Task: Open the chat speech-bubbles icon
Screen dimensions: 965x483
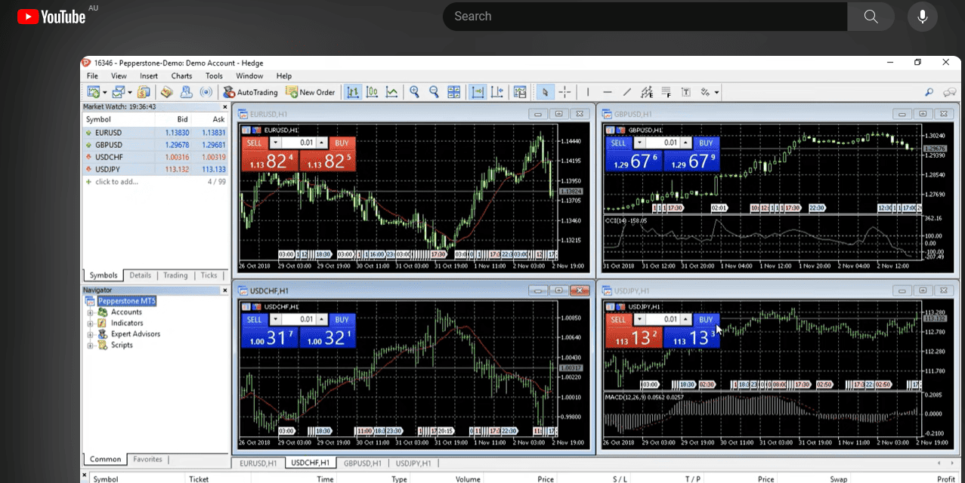Action: (x=950, y=92)
